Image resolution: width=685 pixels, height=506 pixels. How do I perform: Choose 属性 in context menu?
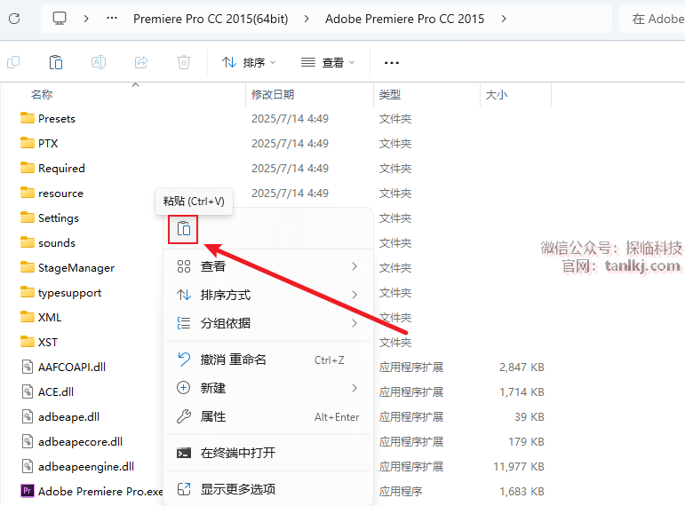coord(267,416)
